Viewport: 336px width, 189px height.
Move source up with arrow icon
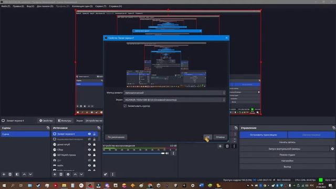[x=75, y=174]
